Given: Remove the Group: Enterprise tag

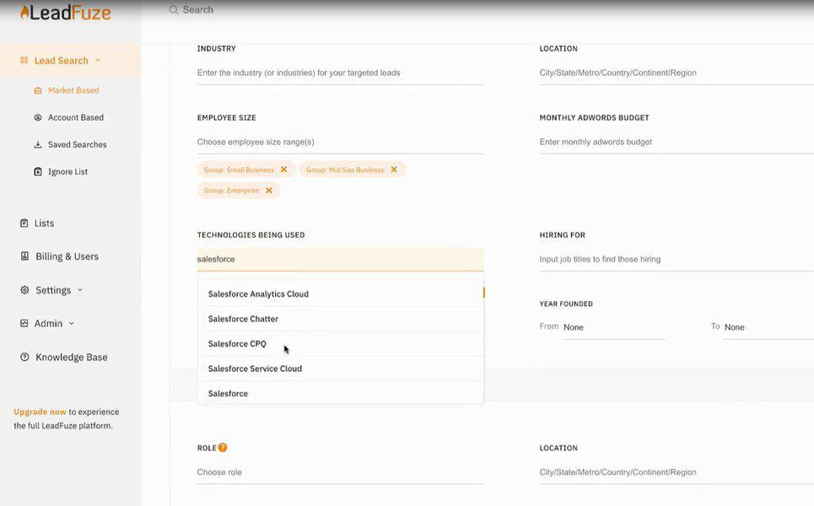Looking at the screenshot, I should point(269,190).
